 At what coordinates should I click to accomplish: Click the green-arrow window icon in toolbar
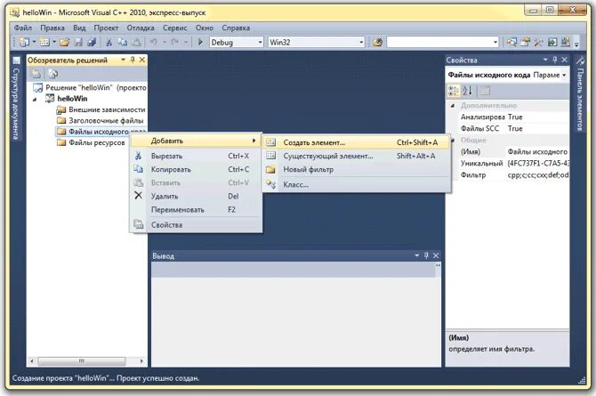tap(552, 42)
